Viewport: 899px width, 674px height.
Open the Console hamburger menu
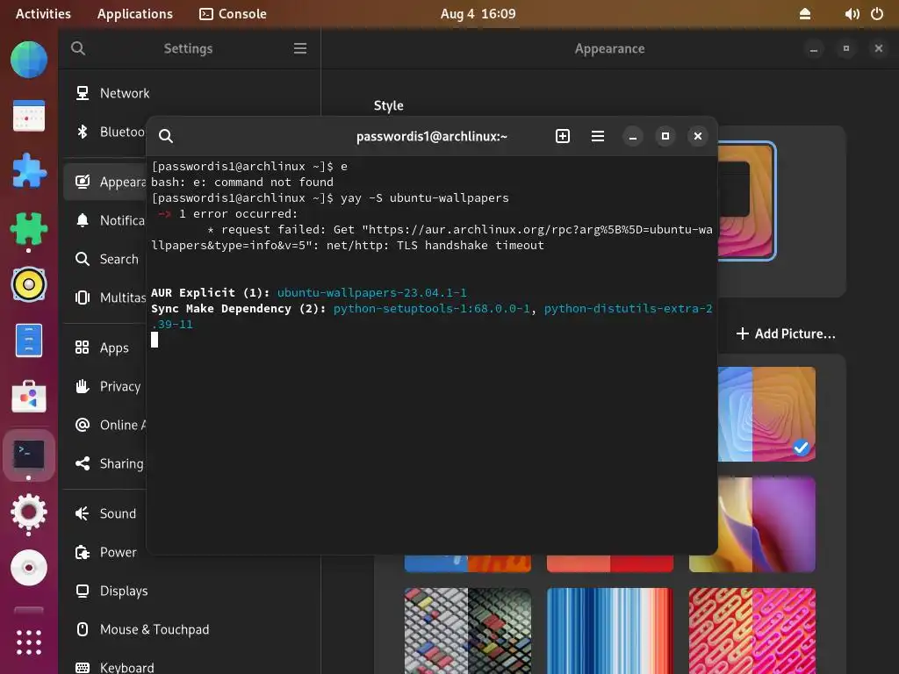pos(597,136)
